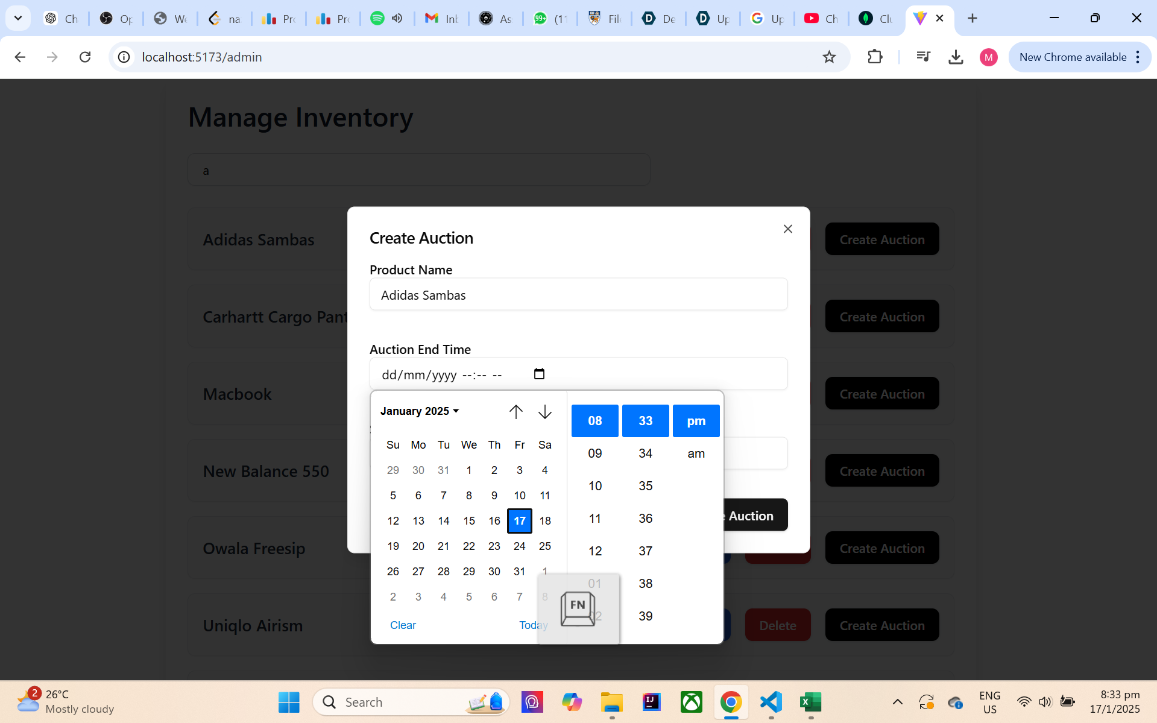Open the Windows Start menu
Screen dimensions: 1157x723
coord(289,702)
